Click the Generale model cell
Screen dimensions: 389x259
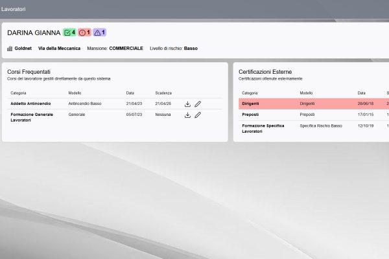77,115
